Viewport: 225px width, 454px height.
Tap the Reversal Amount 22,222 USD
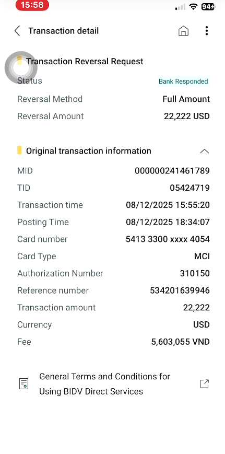187,116
